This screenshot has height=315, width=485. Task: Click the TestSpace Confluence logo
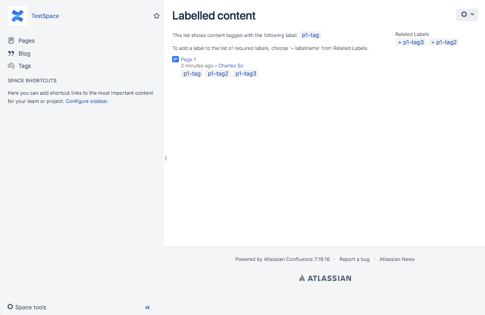point(18,16)
